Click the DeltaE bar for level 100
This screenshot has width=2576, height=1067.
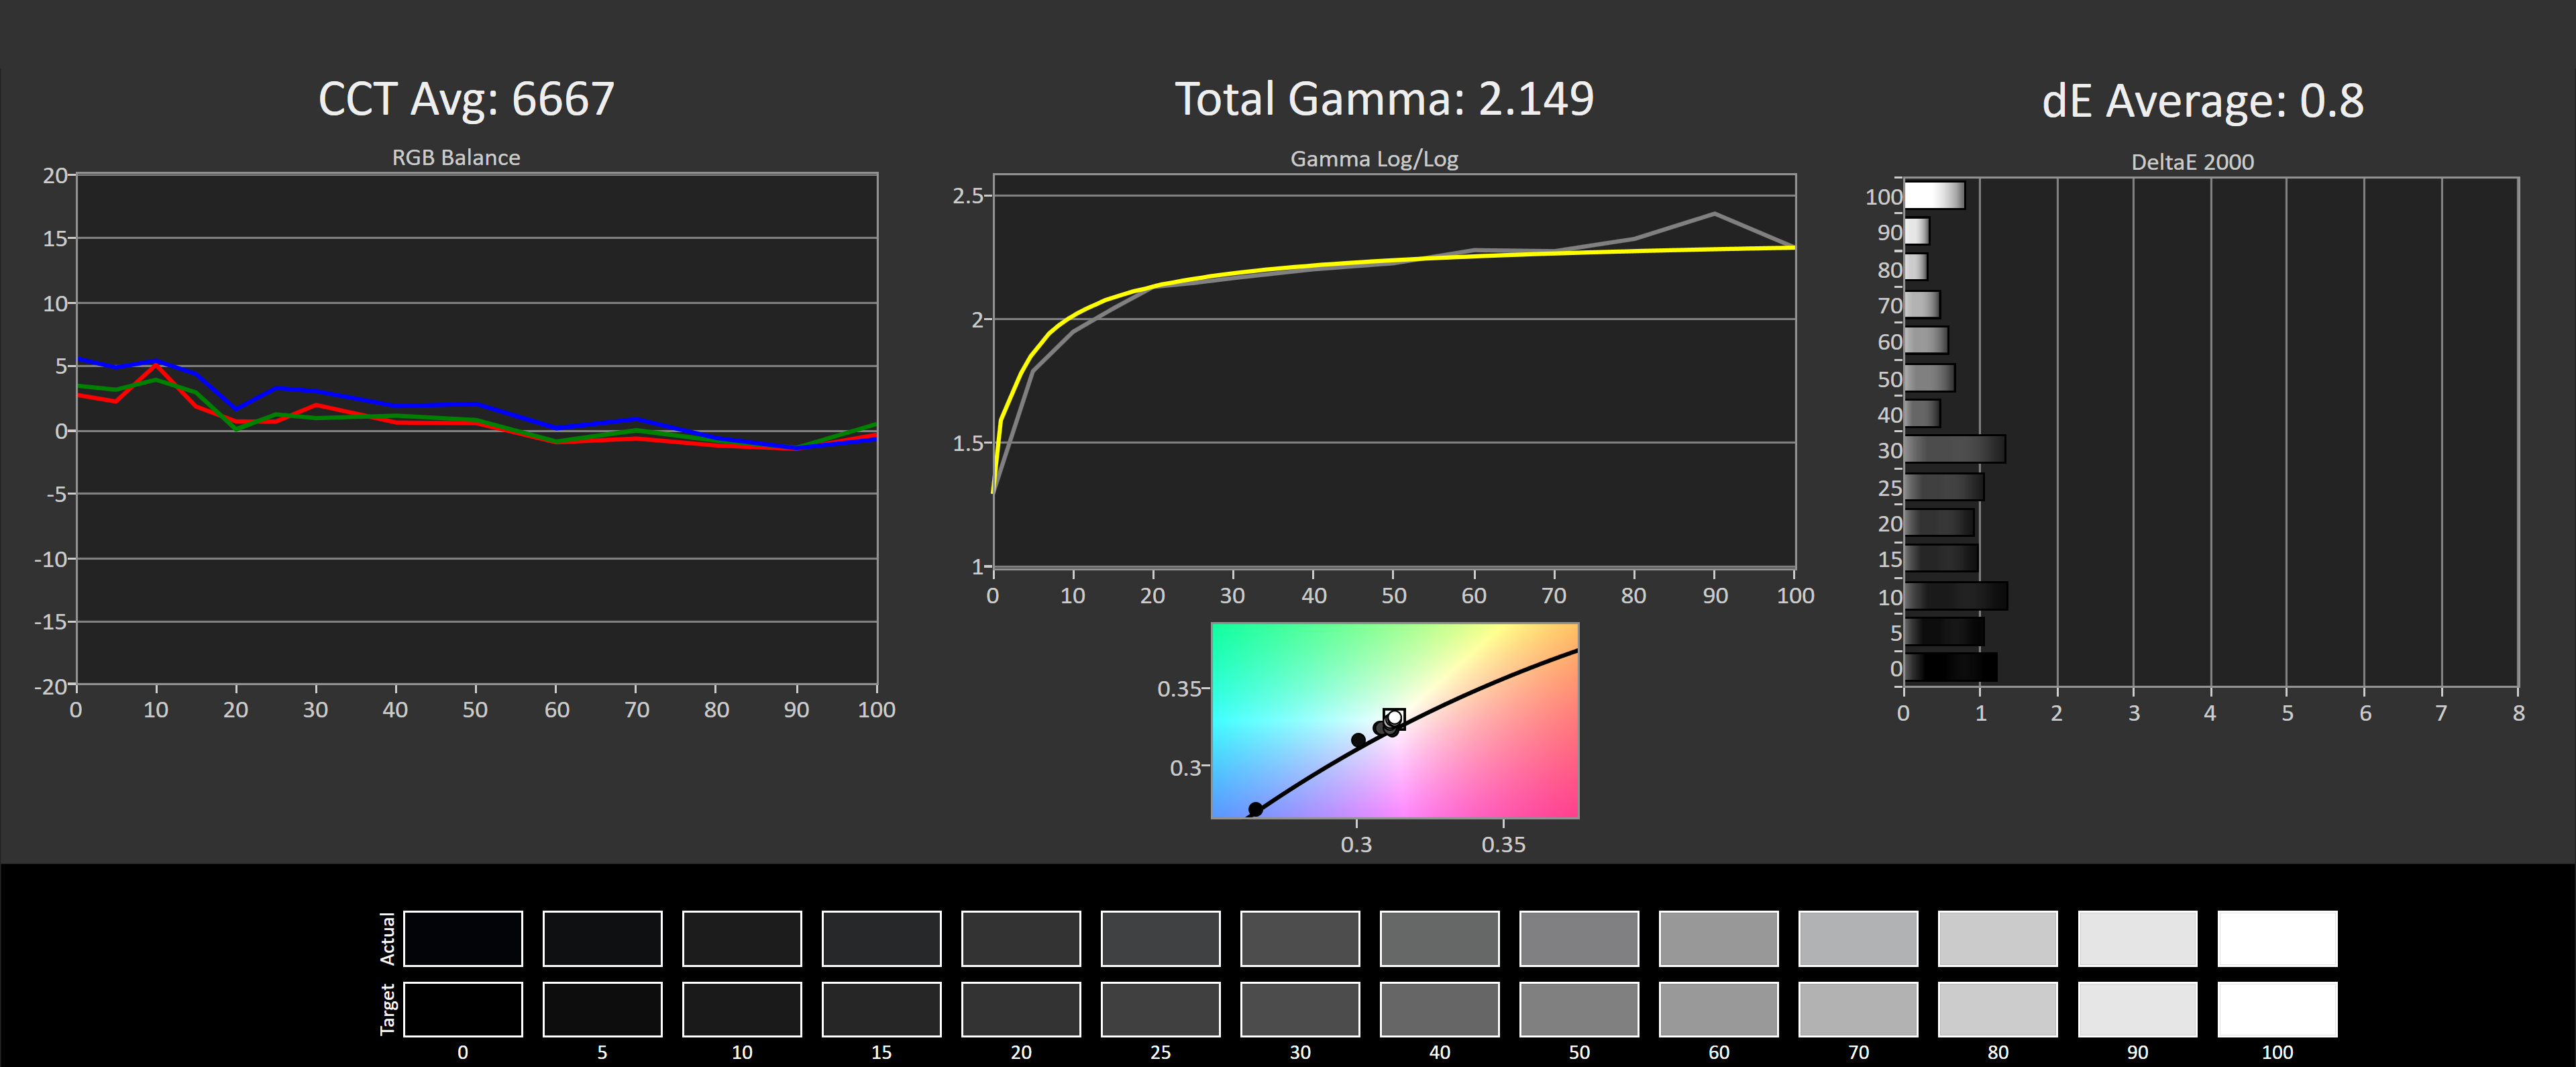point(1934,195)
